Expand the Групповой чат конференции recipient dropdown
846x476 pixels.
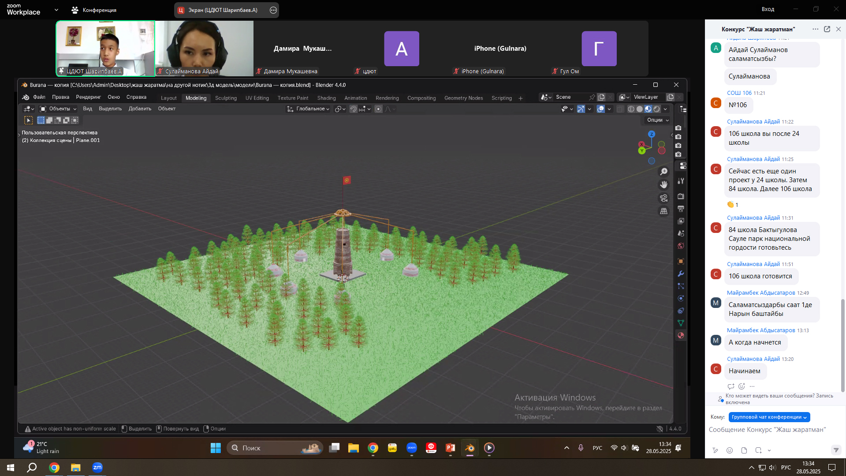point(769,417)
